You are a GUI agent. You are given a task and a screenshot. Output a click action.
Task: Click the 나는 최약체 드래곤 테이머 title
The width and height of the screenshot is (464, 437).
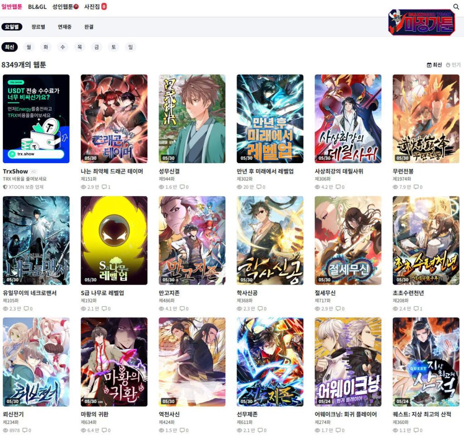pos(112,171)
